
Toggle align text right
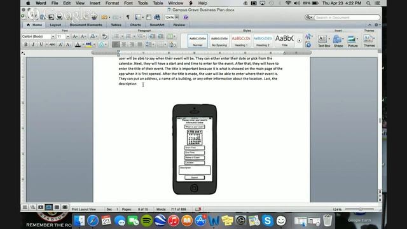[x=132, y=45]
